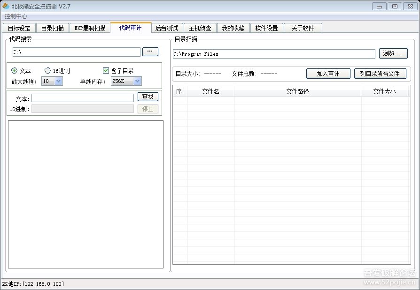
Task: Switch to the 我的收藏 tab
Action: click(x=233, y=28)
